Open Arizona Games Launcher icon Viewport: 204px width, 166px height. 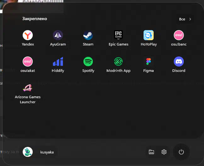28,88
